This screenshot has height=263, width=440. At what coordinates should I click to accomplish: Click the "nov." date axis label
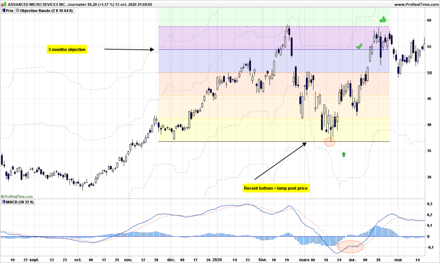click(128, 260)
